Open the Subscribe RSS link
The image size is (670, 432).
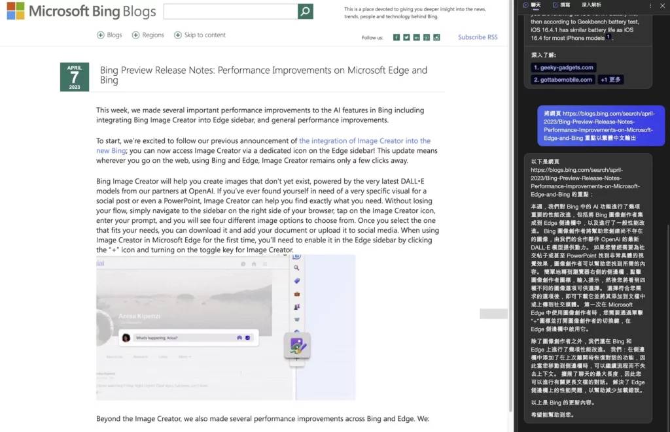point(478,37)
